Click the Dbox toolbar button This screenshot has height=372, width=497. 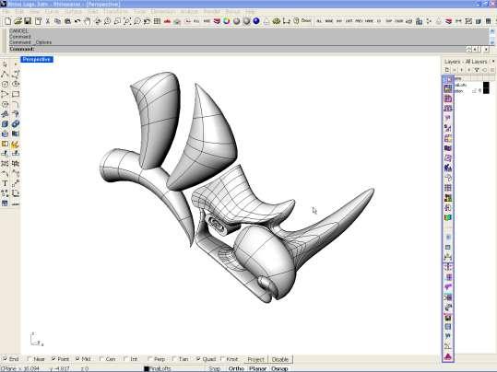coord(306,21)
